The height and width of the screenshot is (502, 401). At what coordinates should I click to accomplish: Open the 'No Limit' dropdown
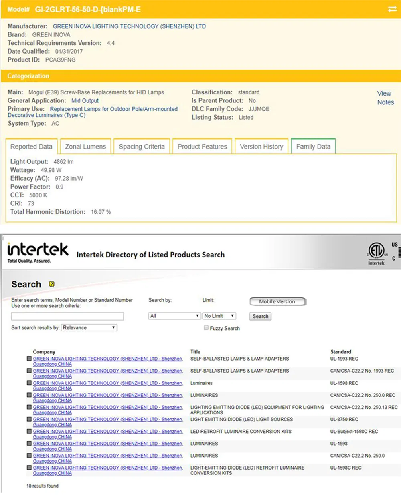pos(219,316)
